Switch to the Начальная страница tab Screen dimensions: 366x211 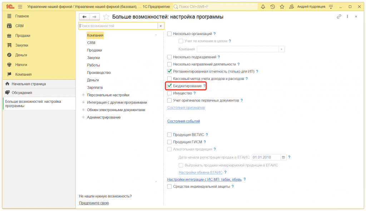28,84
